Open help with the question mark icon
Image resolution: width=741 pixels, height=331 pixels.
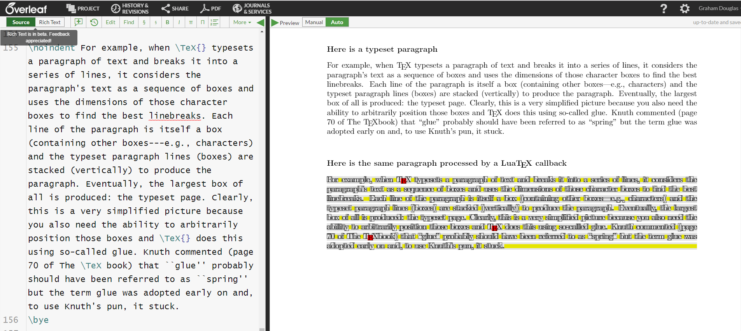click(664, 8)
